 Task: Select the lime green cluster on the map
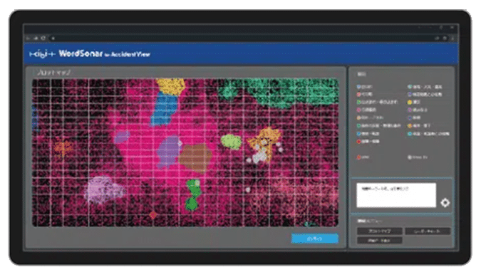[x=231, y=142]
